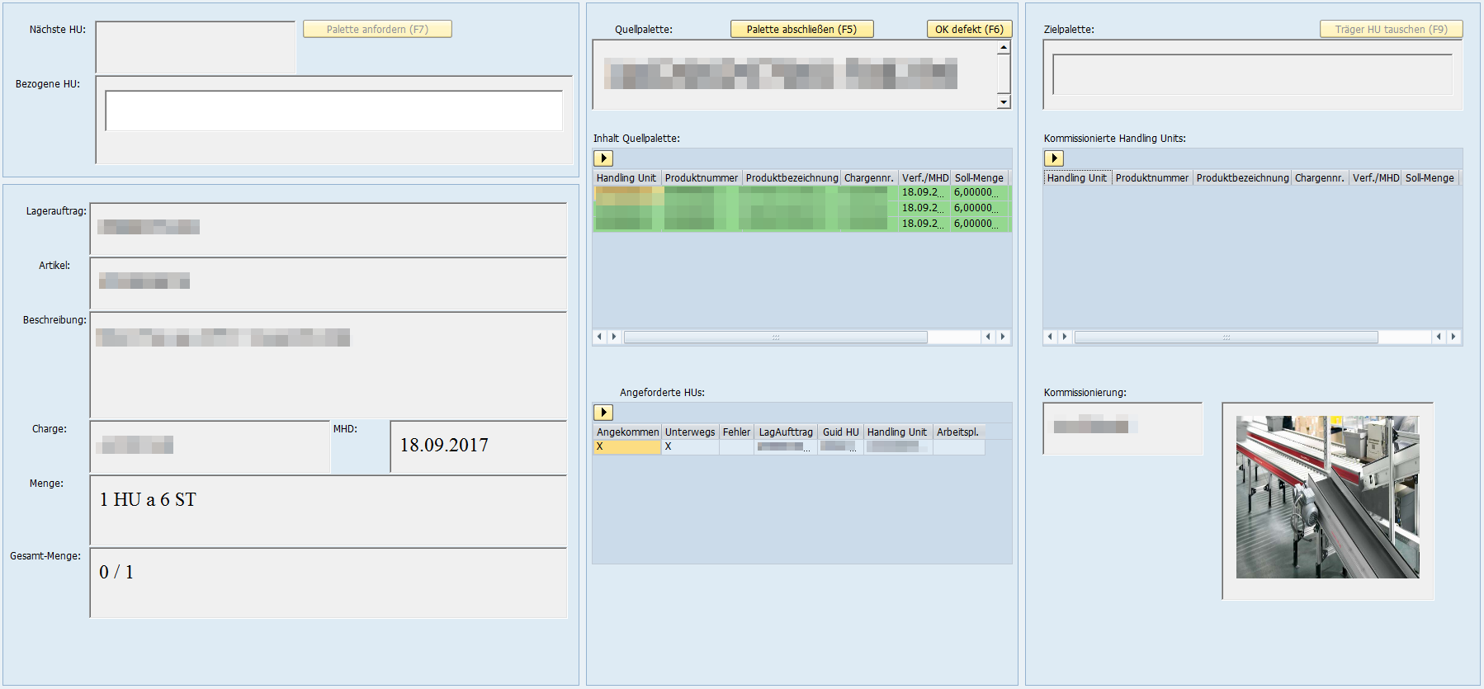Focus the Bezogene HU input field
This screenshot has width=1484, height=689.
click(333, 111)
